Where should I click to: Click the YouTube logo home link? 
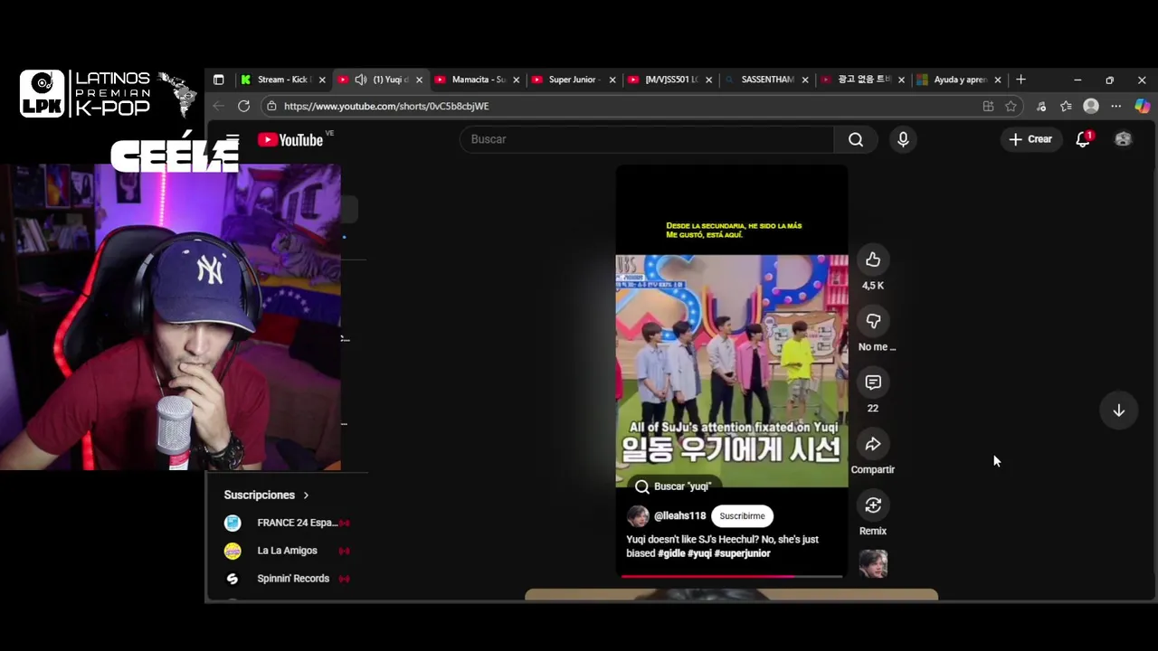pos(290,139)
